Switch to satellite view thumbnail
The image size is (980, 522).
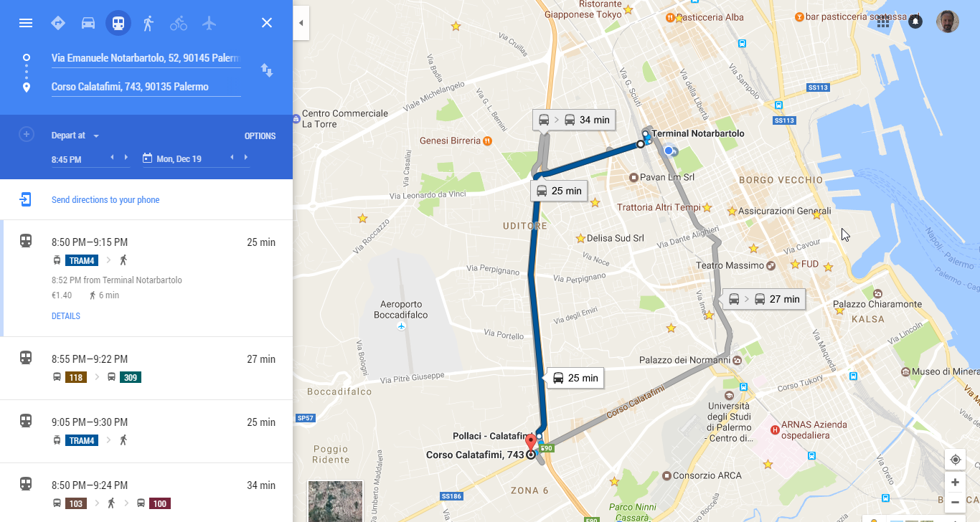(334, 501)
